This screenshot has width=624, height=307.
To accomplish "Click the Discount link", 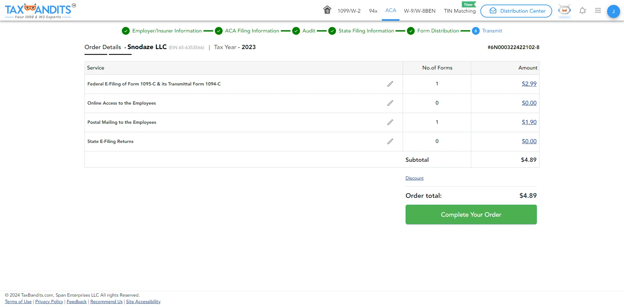I will (x=414, y=178).
